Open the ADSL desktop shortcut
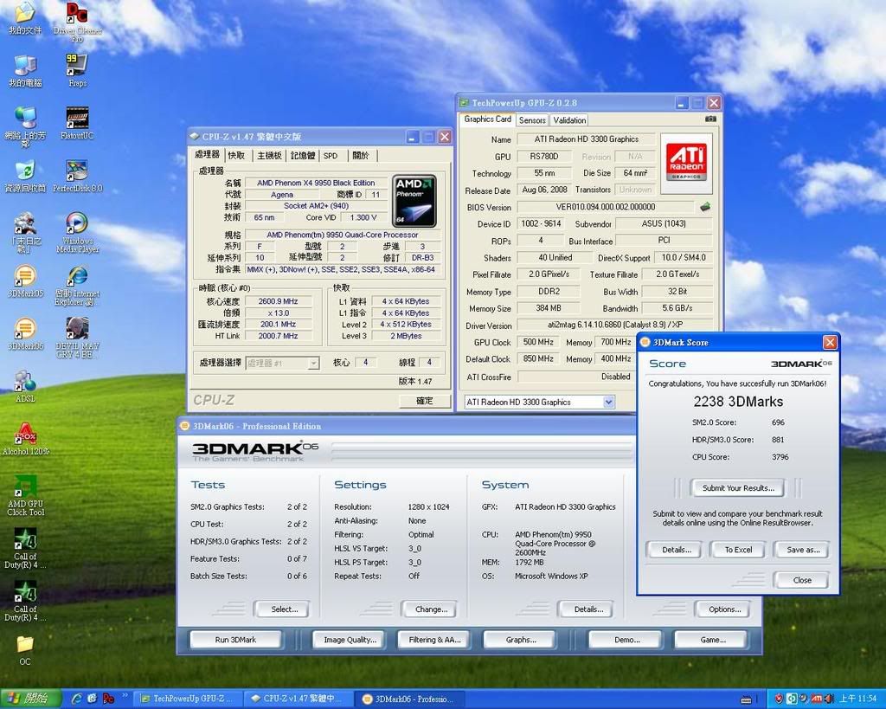This screenshot has width=886, height=709. 25,386
